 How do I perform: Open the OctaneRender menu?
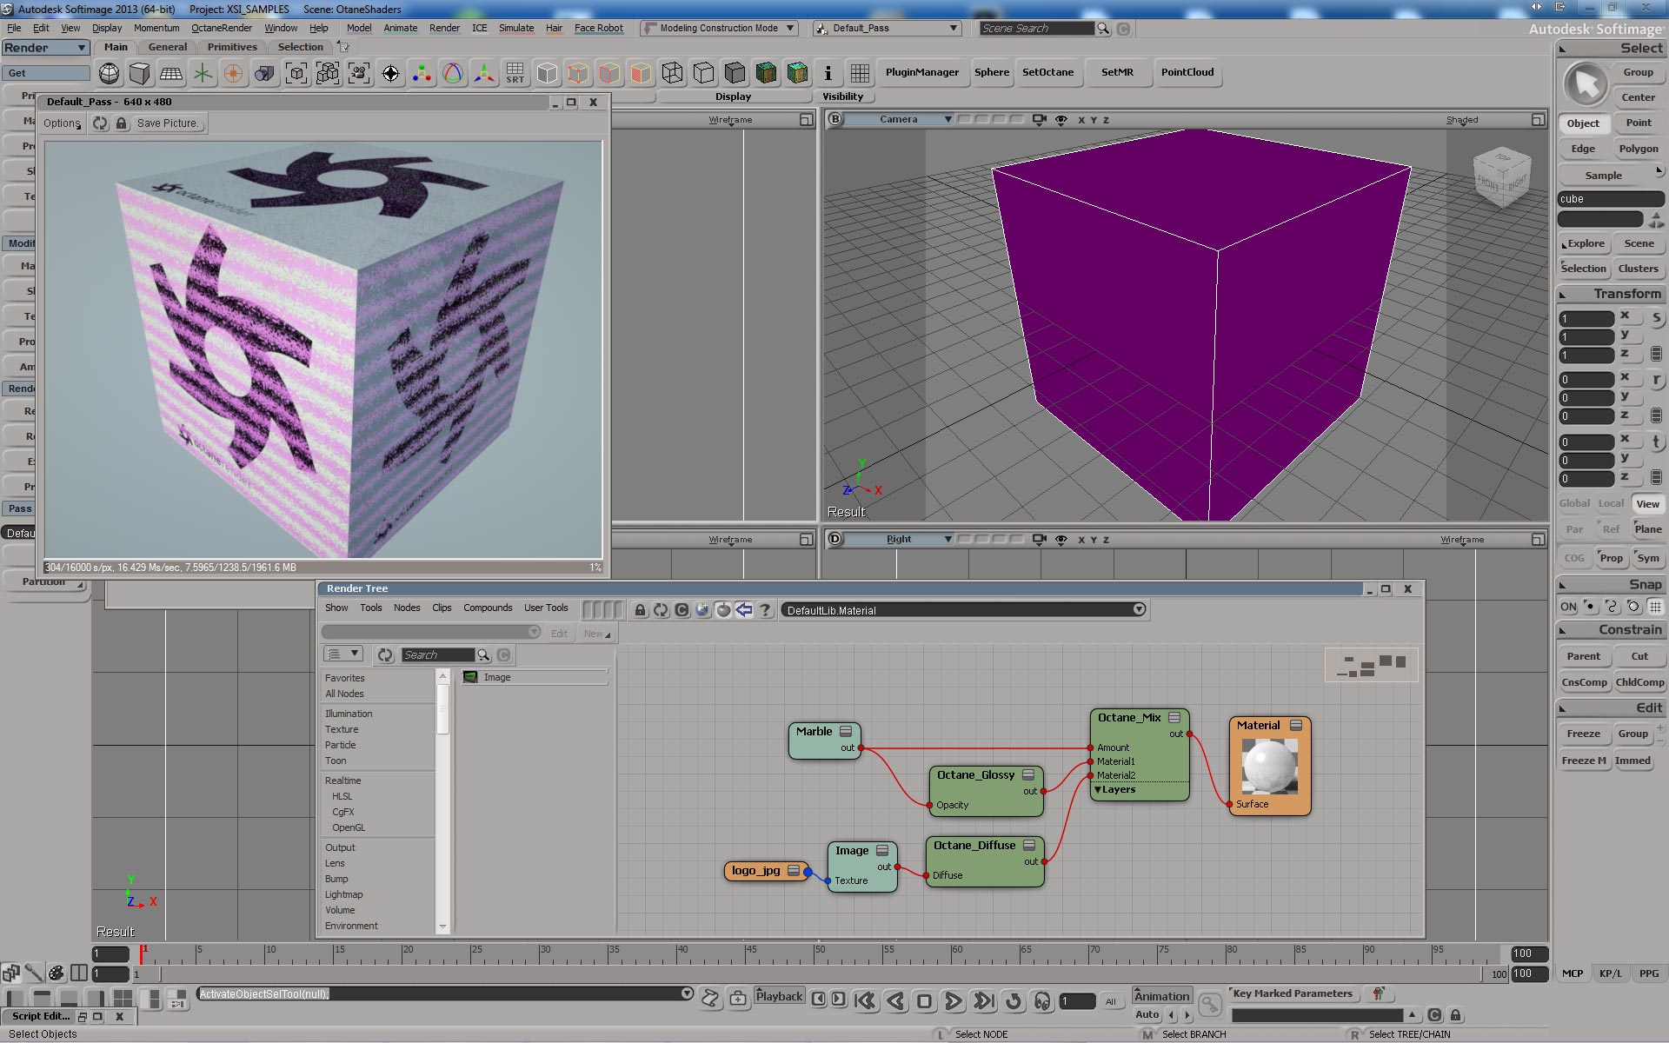coord(221,28)
